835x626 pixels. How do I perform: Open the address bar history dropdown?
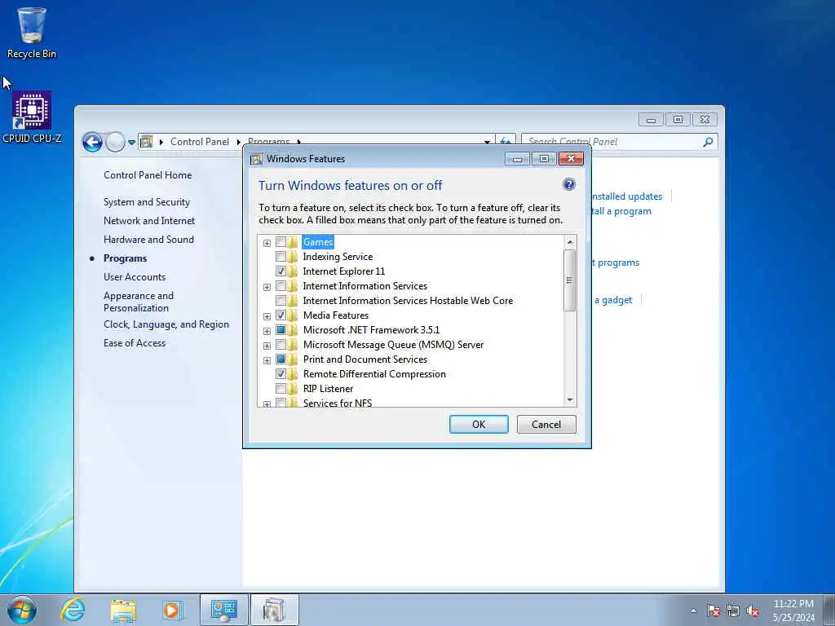[x=487, y=142]
